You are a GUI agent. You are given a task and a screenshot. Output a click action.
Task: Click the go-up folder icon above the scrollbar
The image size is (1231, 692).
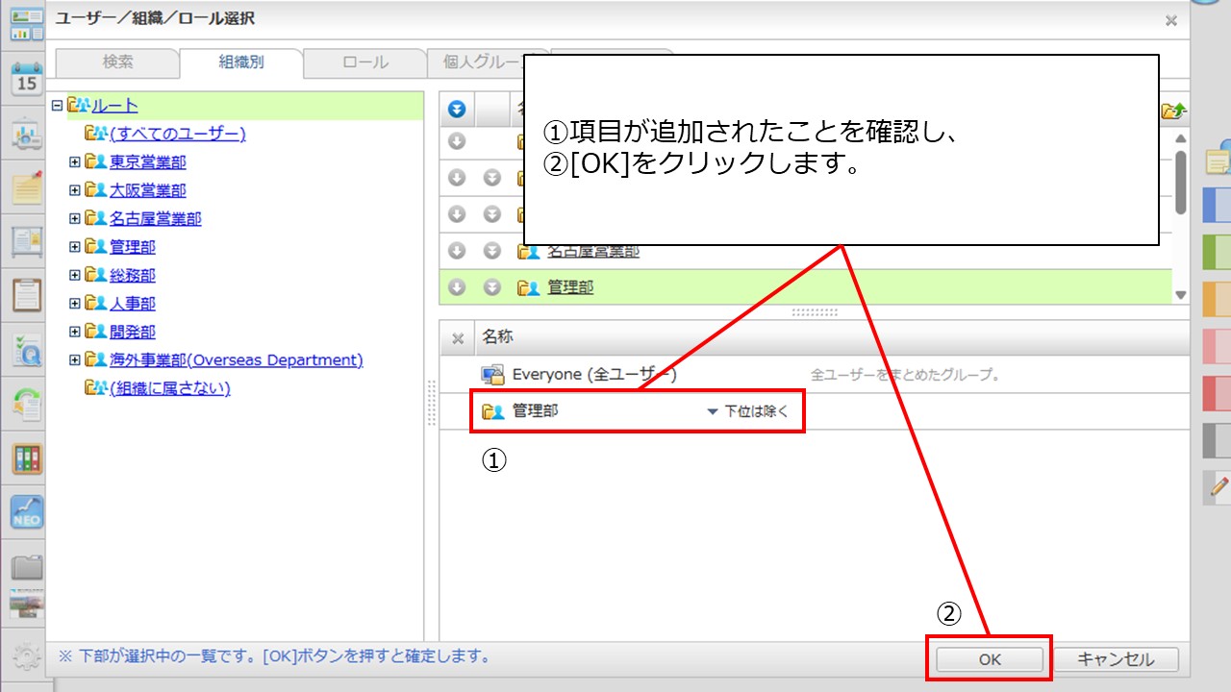[1173, 111]
